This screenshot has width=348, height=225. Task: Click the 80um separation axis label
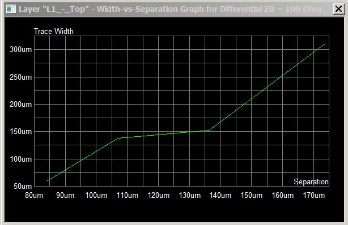pos(34,196)
